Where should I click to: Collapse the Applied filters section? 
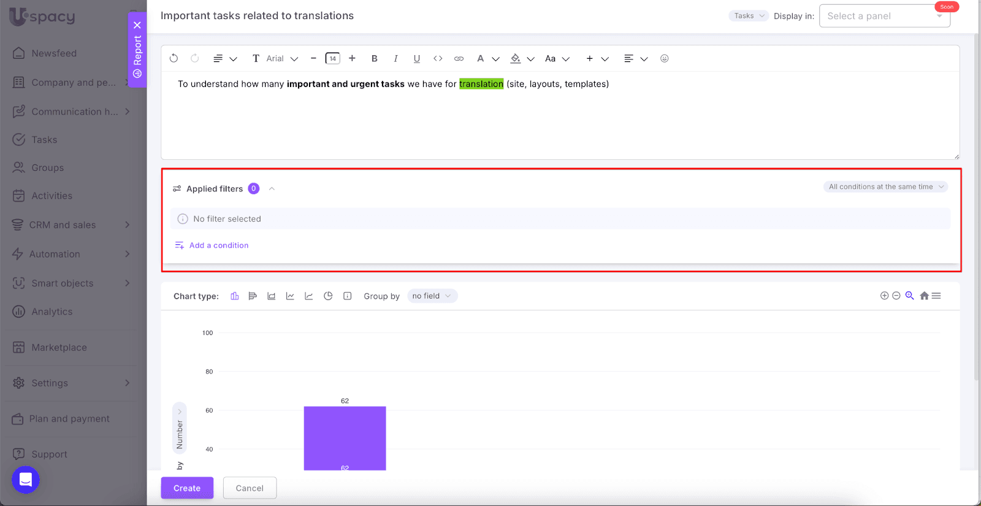coord(272,189)
